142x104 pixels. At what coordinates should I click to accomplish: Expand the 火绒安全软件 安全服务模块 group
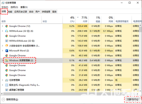pyautogui.click(x=2, y=46)
